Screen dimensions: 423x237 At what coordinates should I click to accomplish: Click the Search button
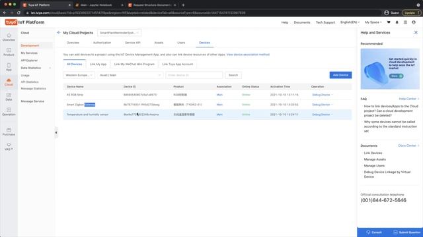click(233, 75)
